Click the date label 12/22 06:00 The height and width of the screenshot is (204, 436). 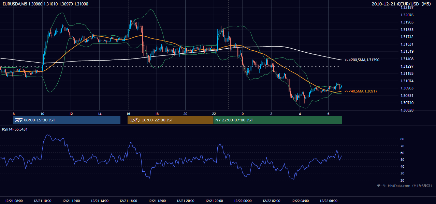[x=329, y=201]
